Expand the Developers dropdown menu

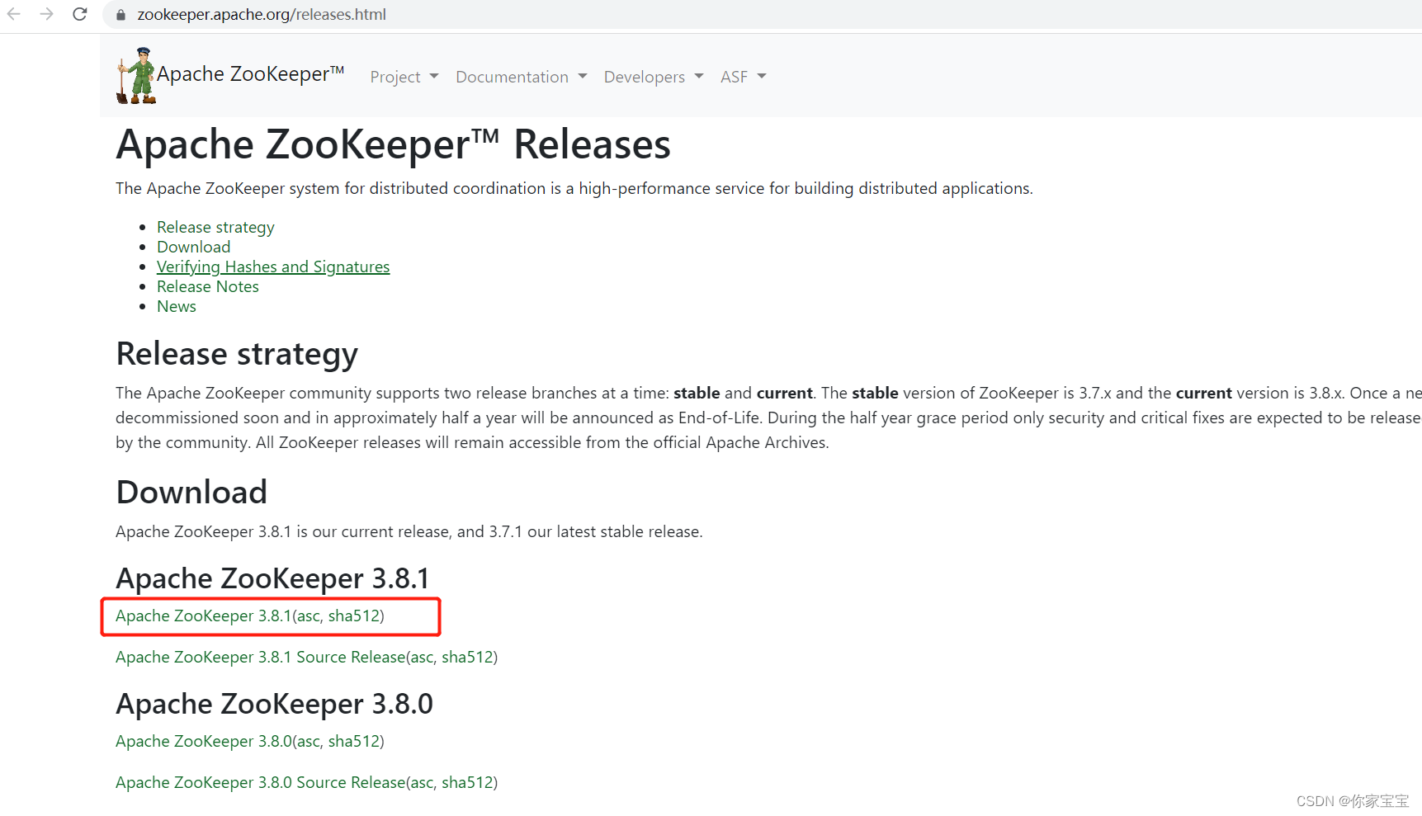[x=653, y=77]
